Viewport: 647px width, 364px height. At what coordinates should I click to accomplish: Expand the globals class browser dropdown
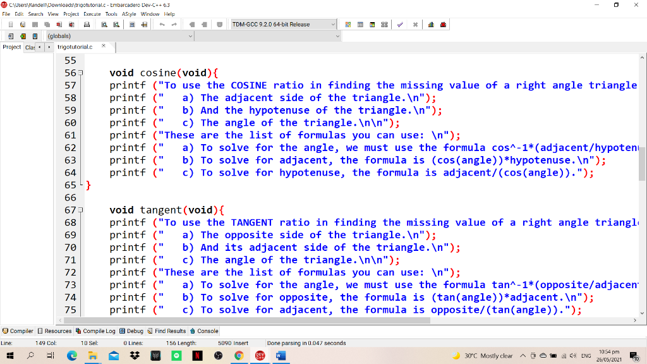click(190, 36)
